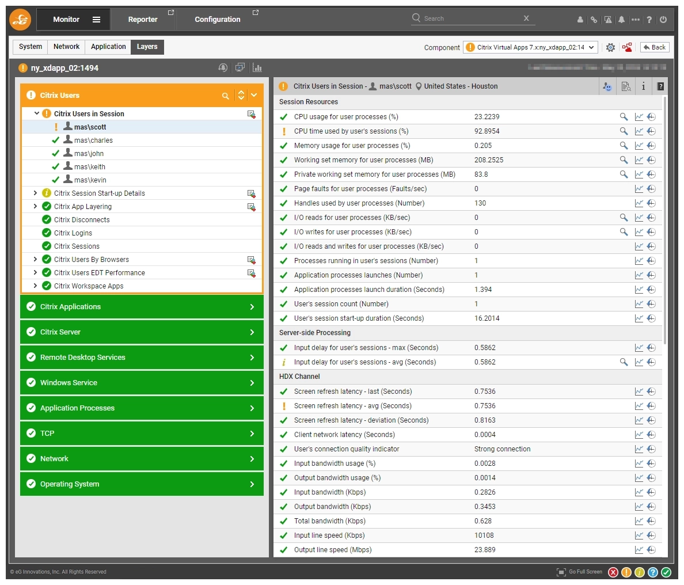This screenshot has width=684, height=585.
Task: Expand the Citrix Applications layer
Action: click(141, 307)
